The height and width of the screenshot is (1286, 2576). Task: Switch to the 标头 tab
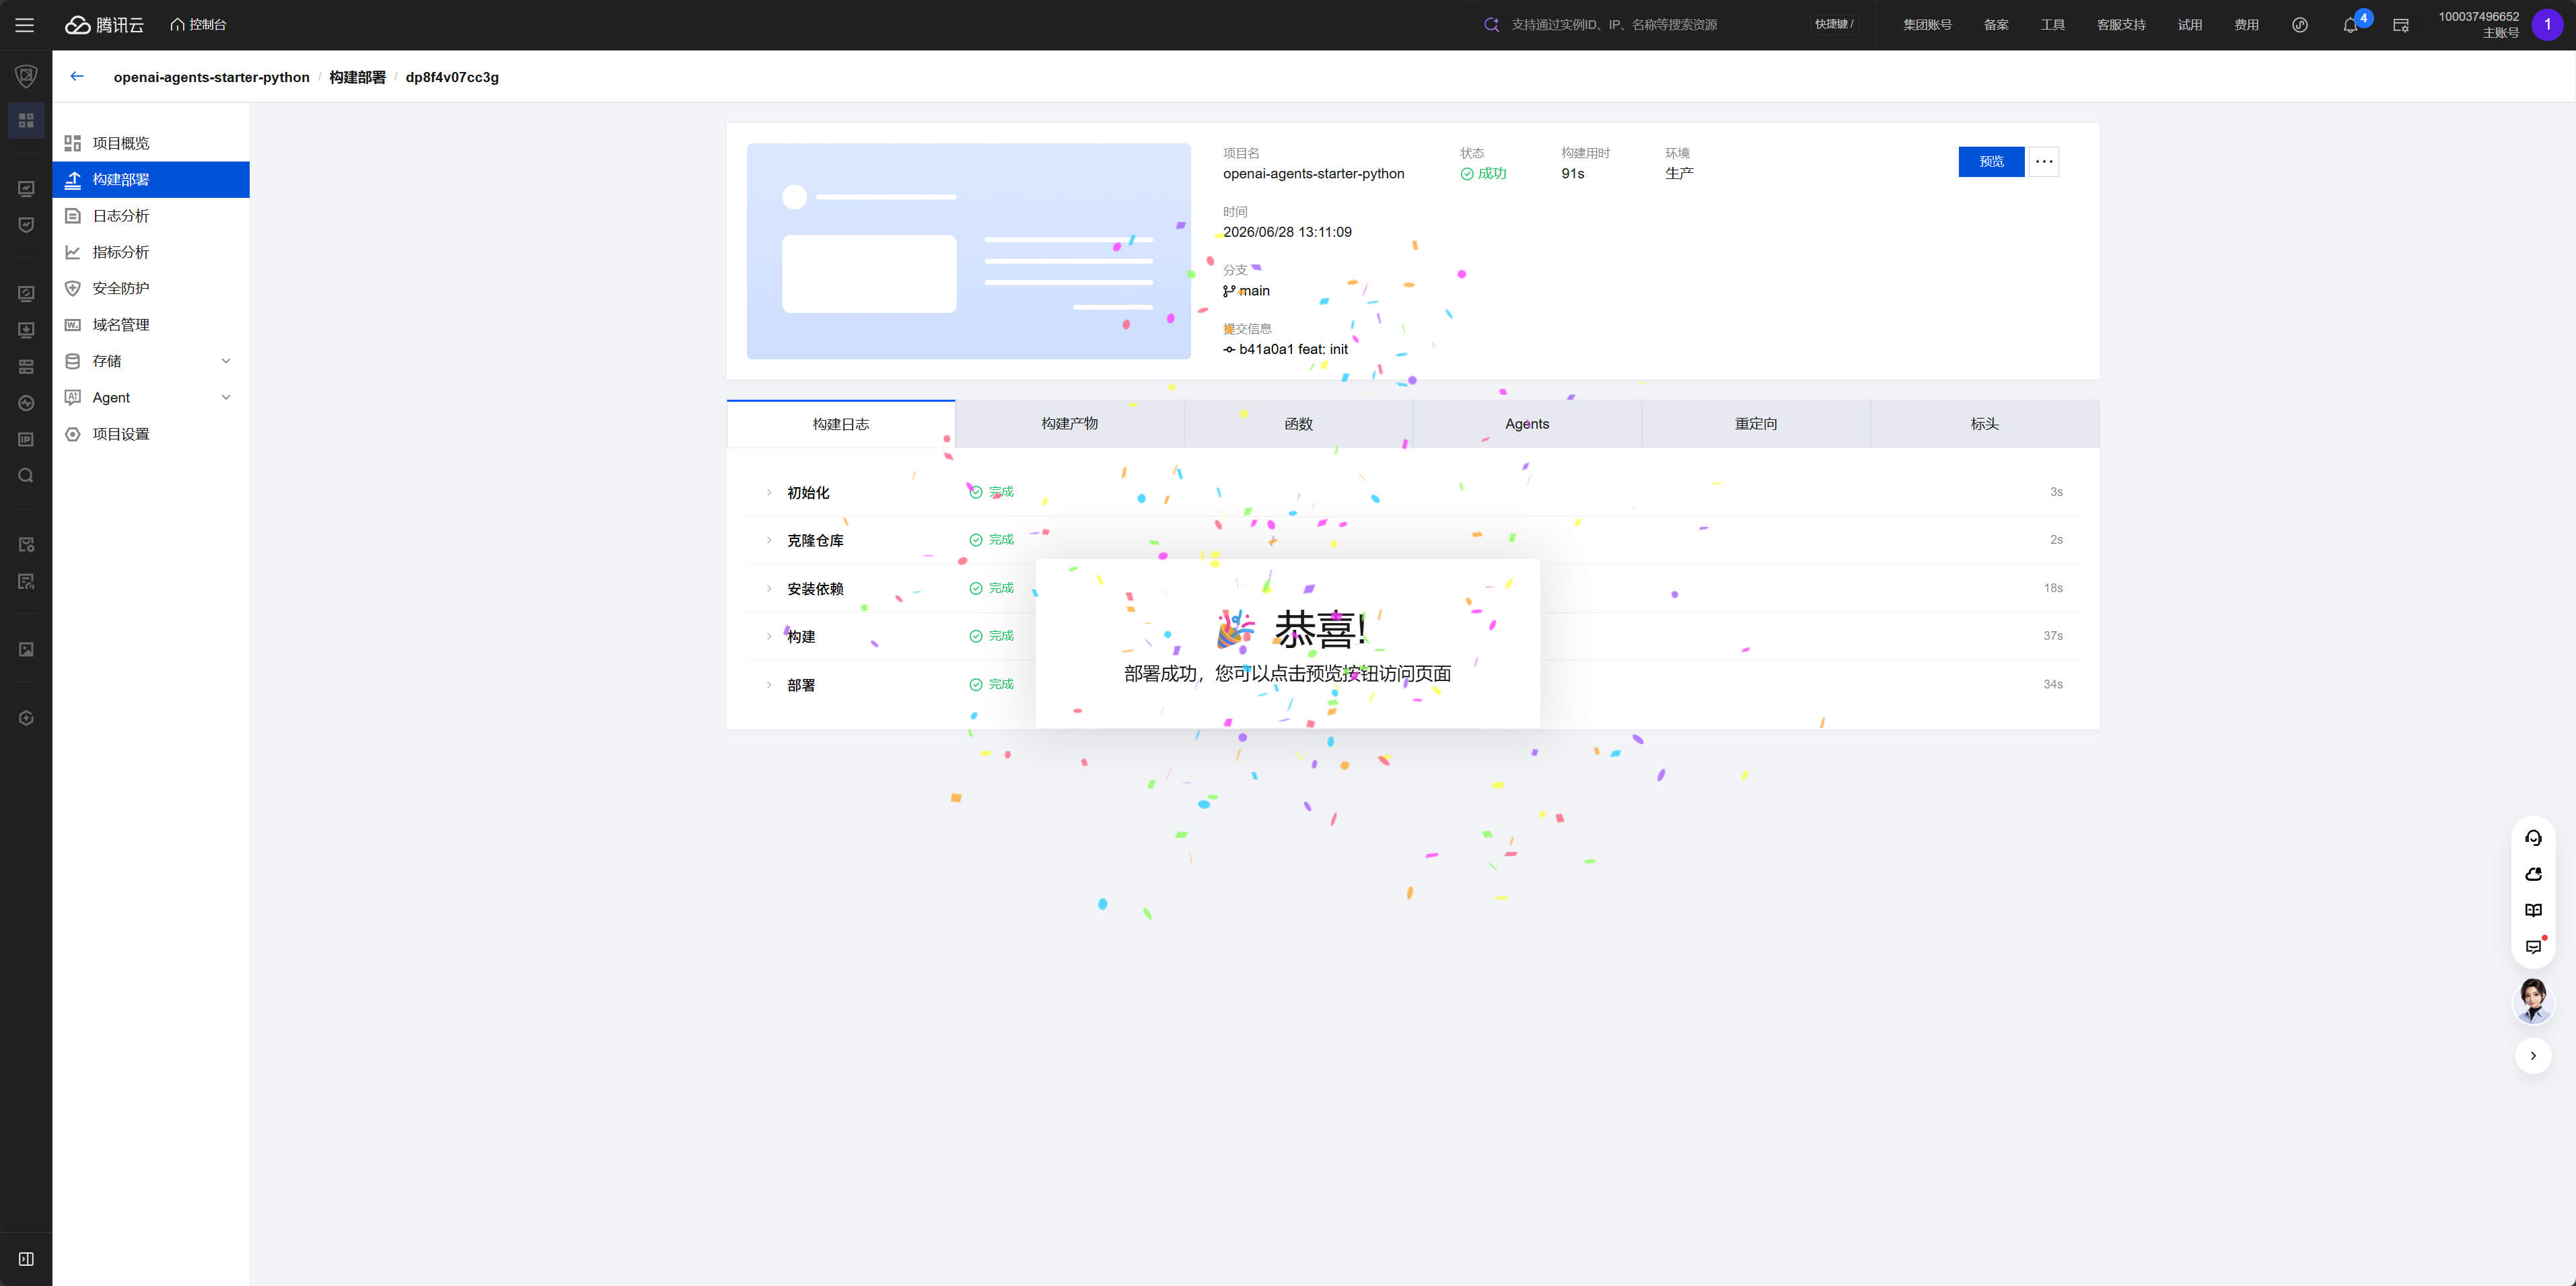tap(1984, 424)
